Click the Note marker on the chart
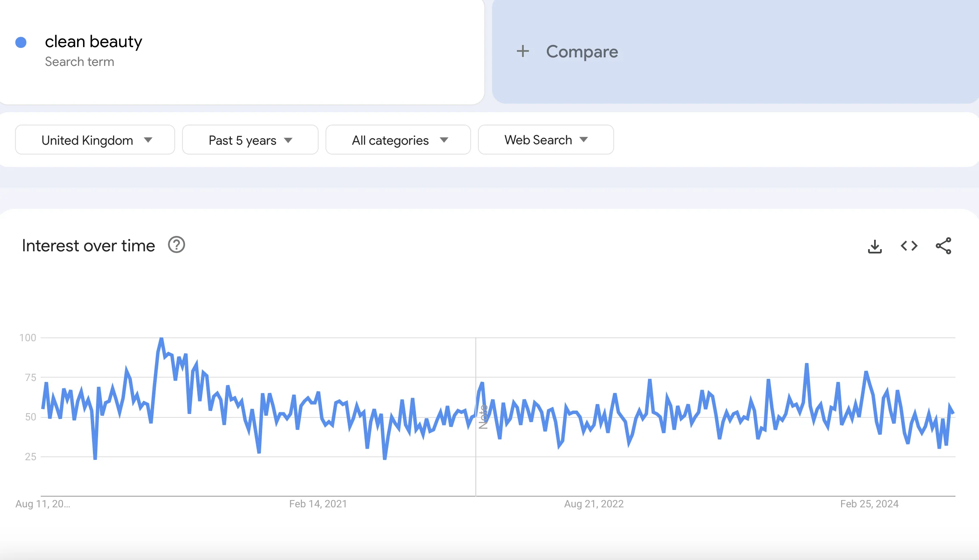This screenshot has width=979, height=560. click(483, 417)
